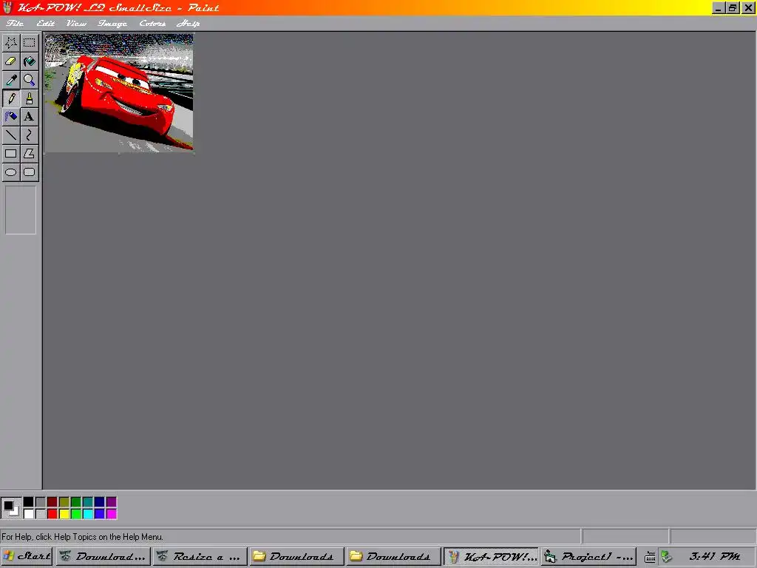The width and height of the screenshot is (757, 568).
Task: Select the Magnifier tool
Action: tap(30, 80)
